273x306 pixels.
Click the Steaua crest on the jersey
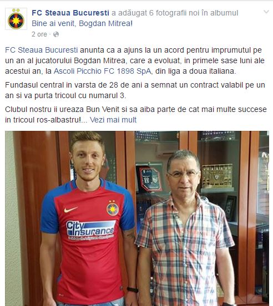(x=113, y=208)
